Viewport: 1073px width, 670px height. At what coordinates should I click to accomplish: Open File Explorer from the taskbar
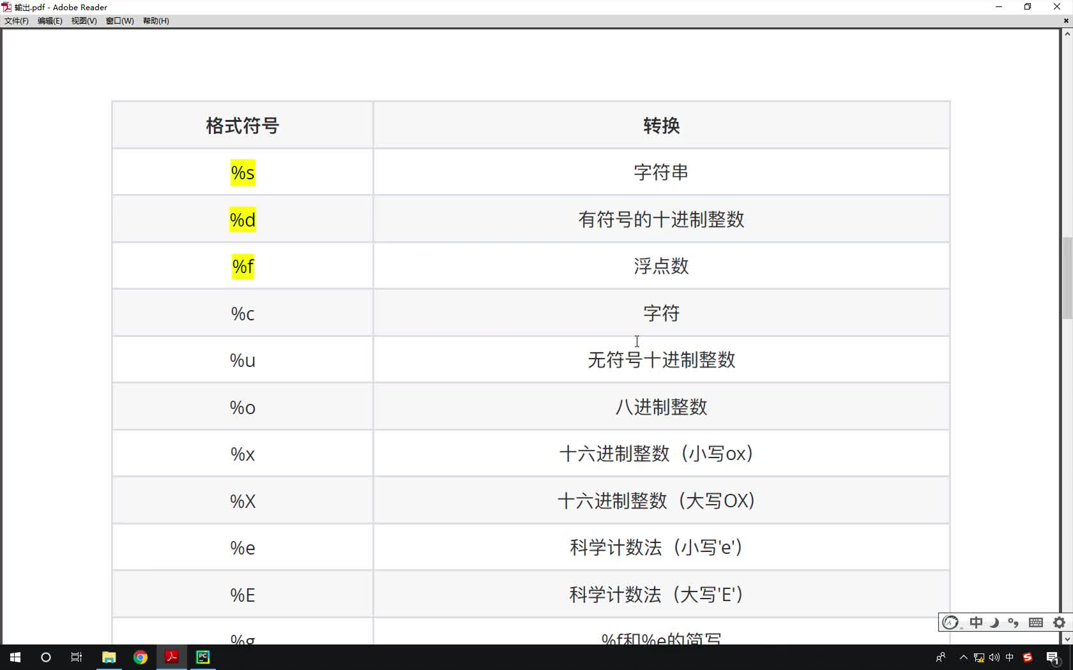coord(109,657)
